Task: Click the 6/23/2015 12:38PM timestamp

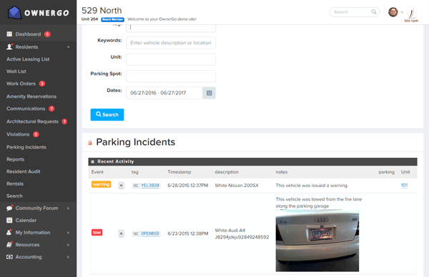Action: [187, 233]
